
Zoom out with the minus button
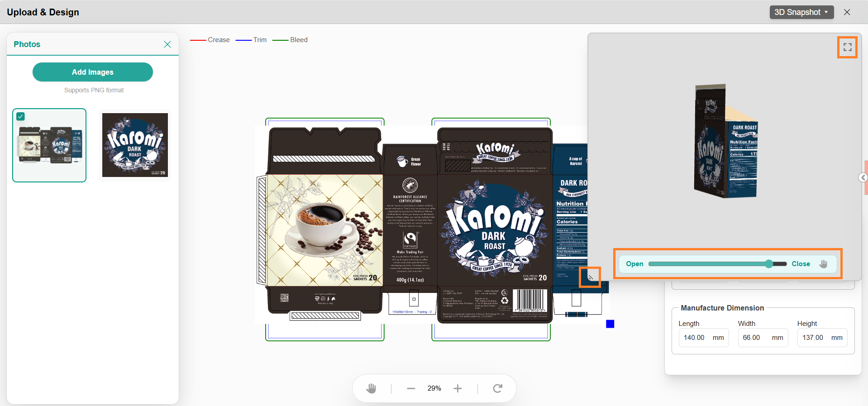[x=411, y=388]
